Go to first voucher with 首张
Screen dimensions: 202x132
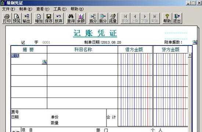click(x=125, y=18)
